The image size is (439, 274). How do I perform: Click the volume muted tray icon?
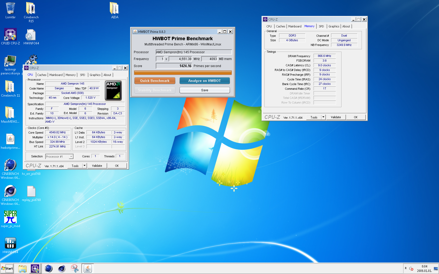tap(411, 269)
